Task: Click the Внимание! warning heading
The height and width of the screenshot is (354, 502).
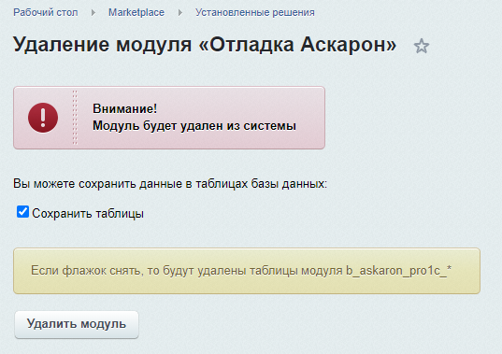Action: tap(125, 108)
